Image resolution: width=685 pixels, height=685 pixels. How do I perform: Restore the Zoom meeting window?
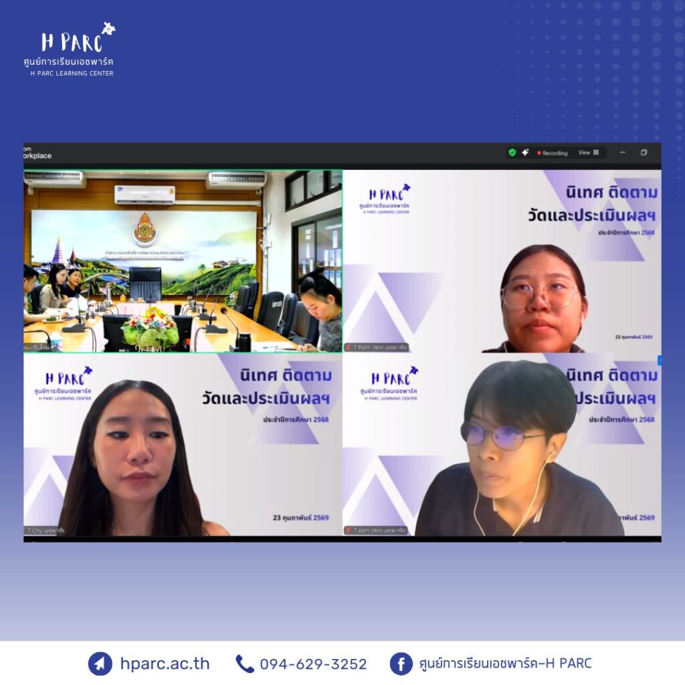[644, 153]
